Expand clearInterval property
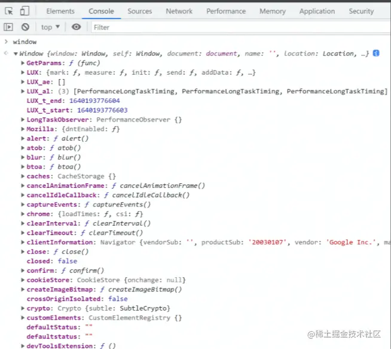 23,223
